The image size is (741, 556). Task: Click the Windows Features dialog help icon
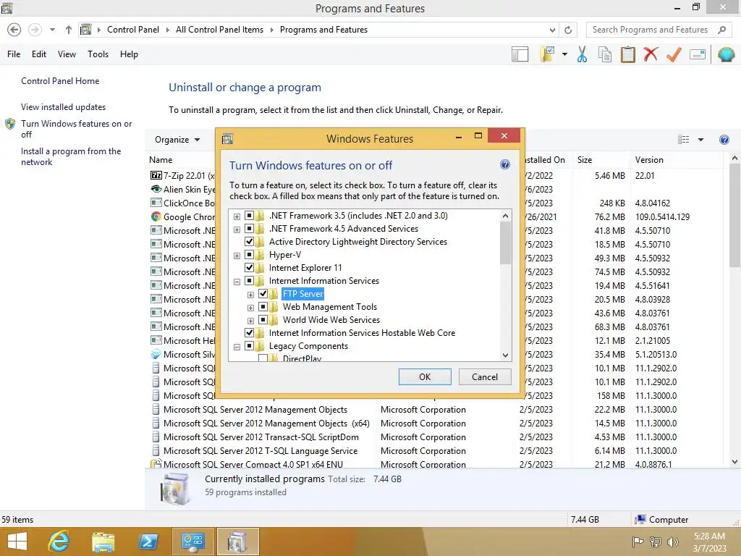(504, 164)
